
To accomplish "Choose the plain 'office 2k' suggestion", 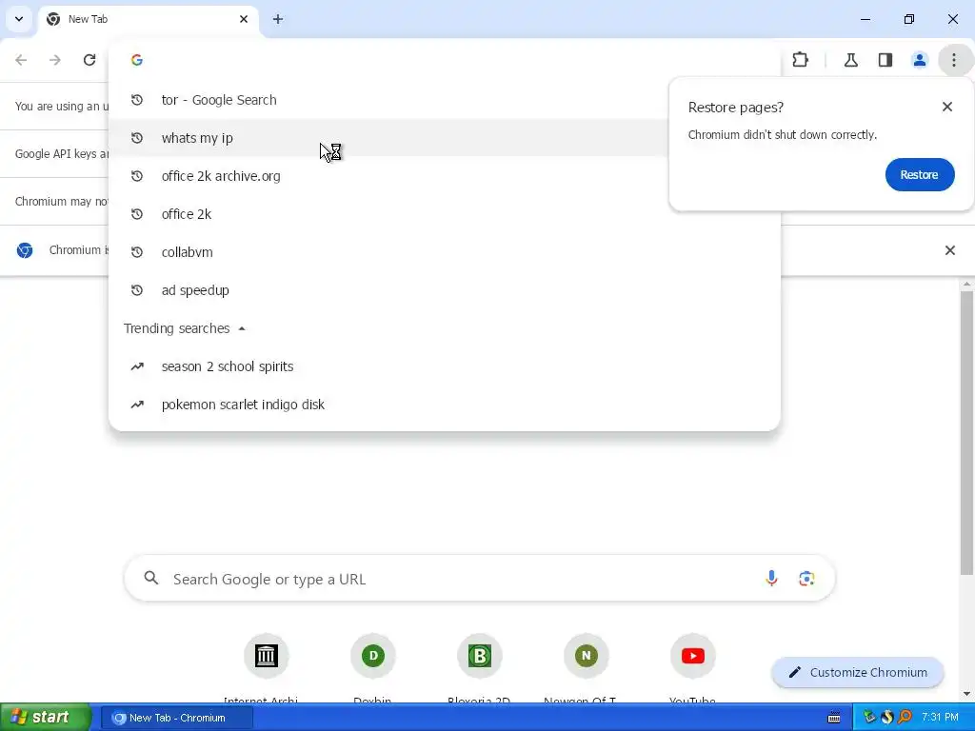I will click(444, 214).
